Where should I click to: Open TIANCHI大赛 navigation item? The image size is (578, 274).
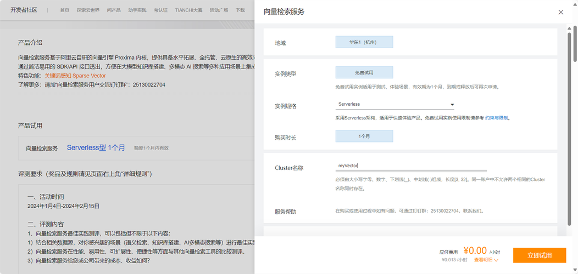point(189,10)
